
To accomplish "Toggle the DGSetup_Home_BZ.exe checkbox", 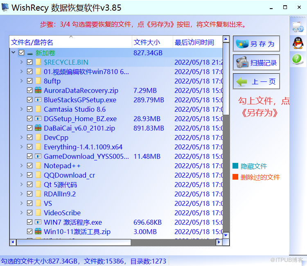I will [x=30, y=119].
